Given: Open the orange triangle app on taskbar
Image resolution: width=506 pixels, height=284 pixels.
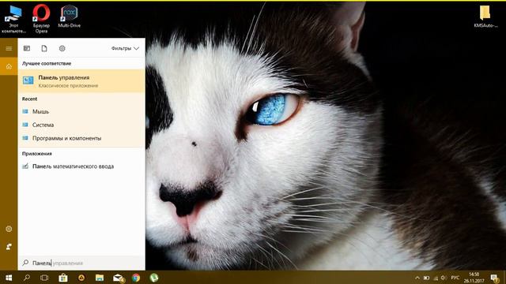Looking at the screenshot, I should pos(81,278).
